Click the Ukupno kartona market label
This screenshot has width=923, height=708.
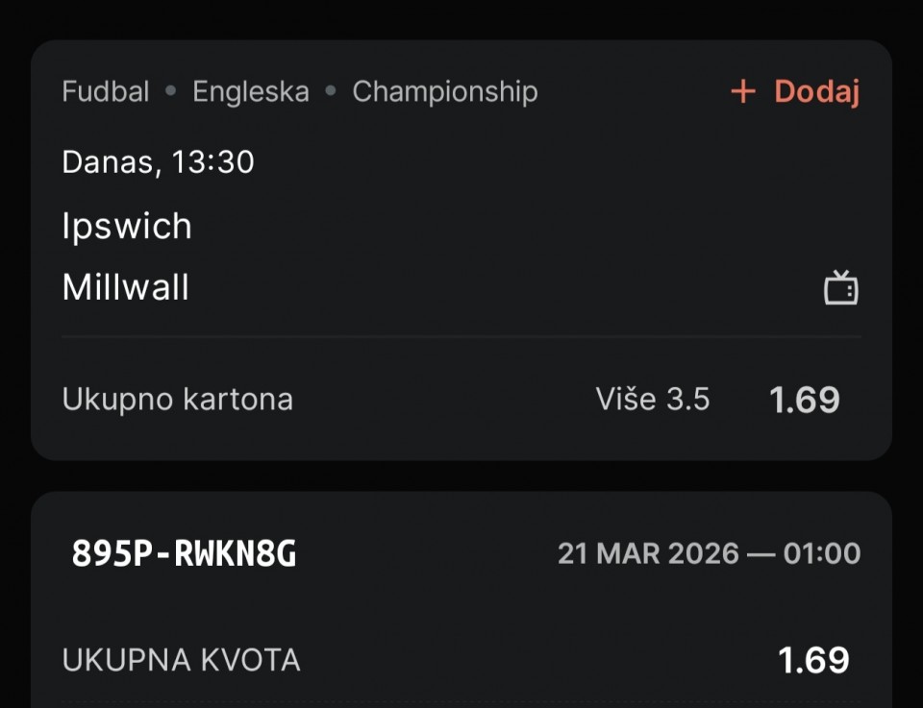tap(177, 400)
